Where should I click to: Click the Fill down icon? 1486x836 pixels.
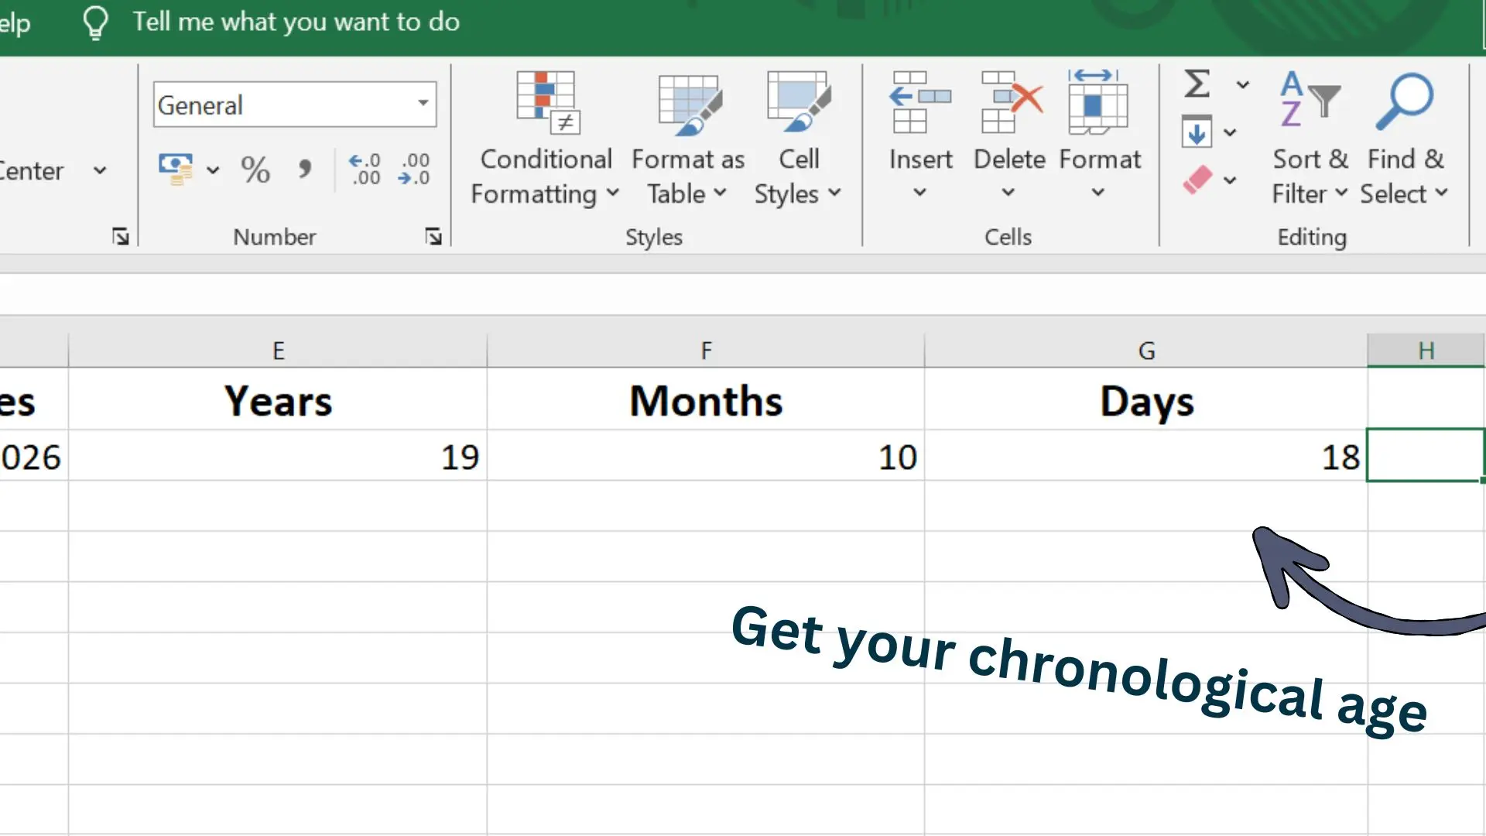click(x=1197, y=132)
